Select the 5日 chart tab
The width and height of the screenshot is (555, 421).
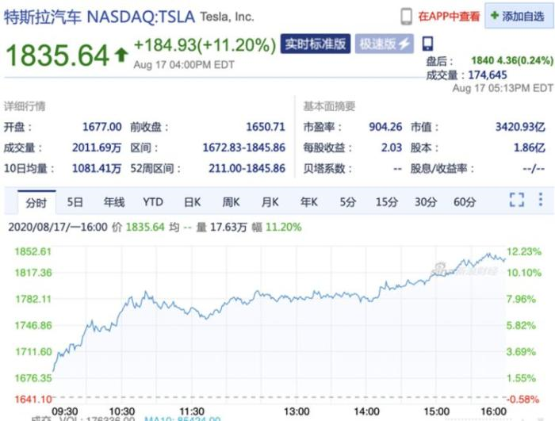[x=75, y=202]
